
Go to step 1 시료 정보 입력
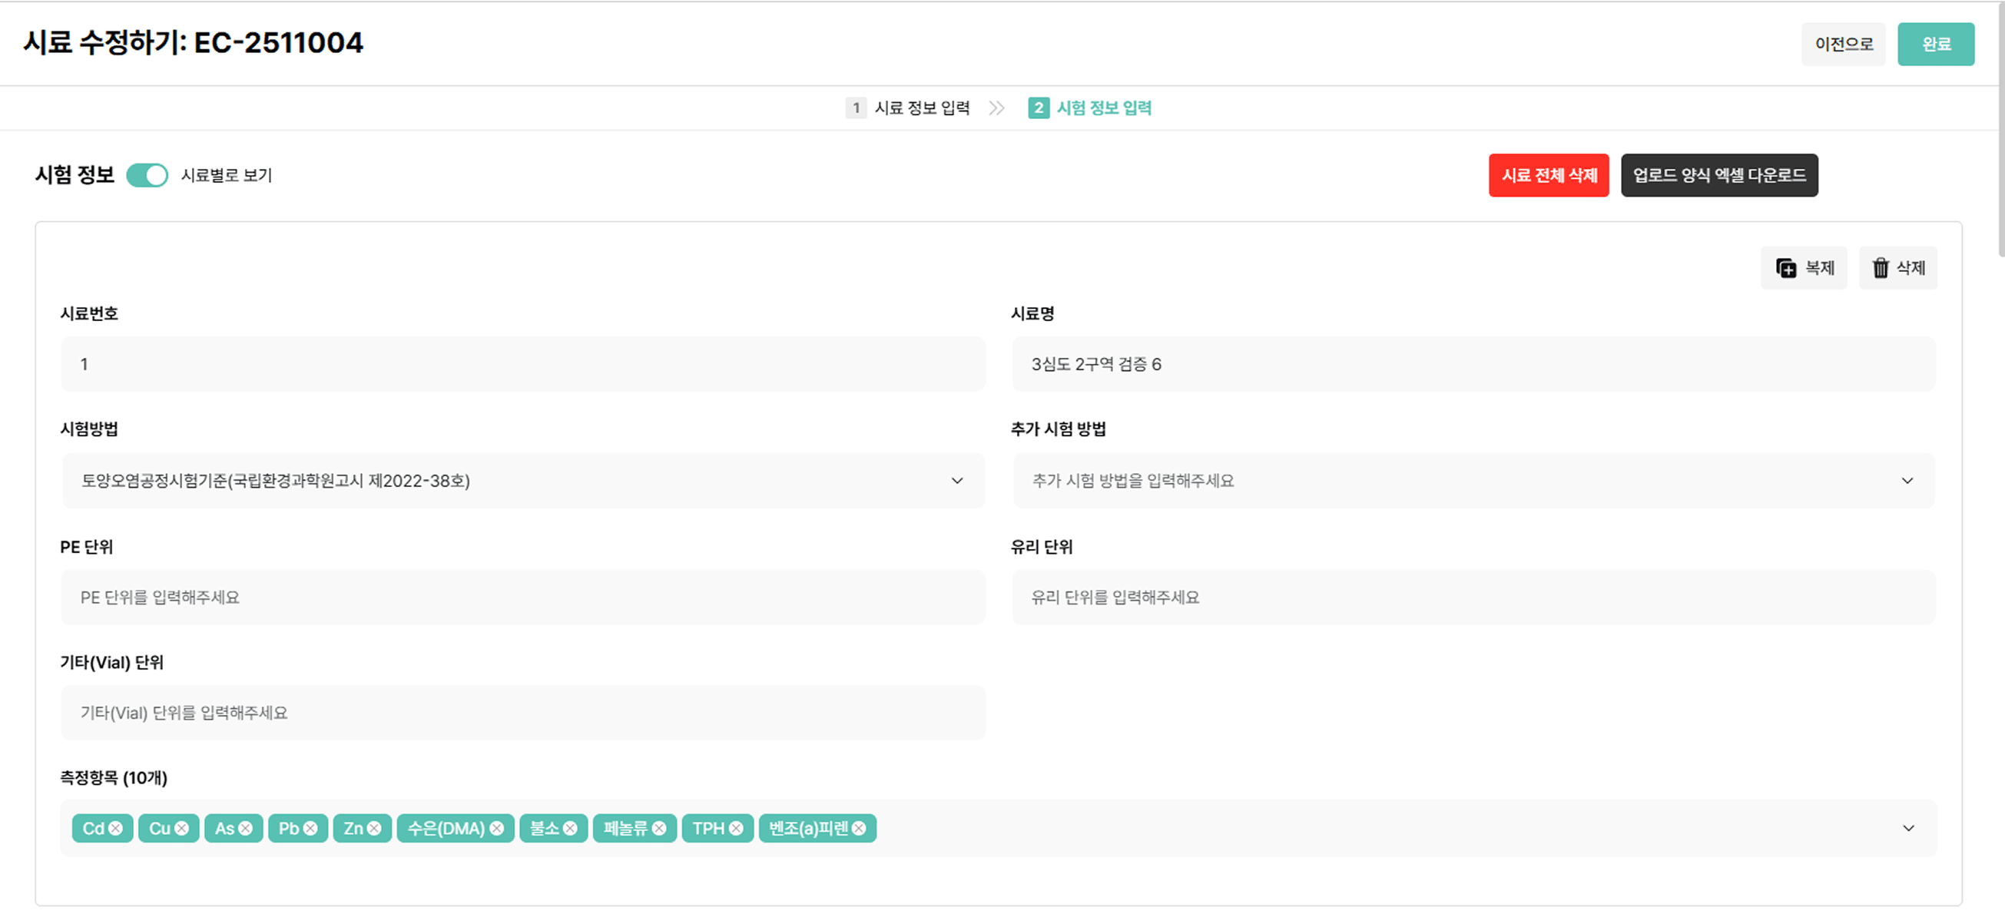point(908,108)
